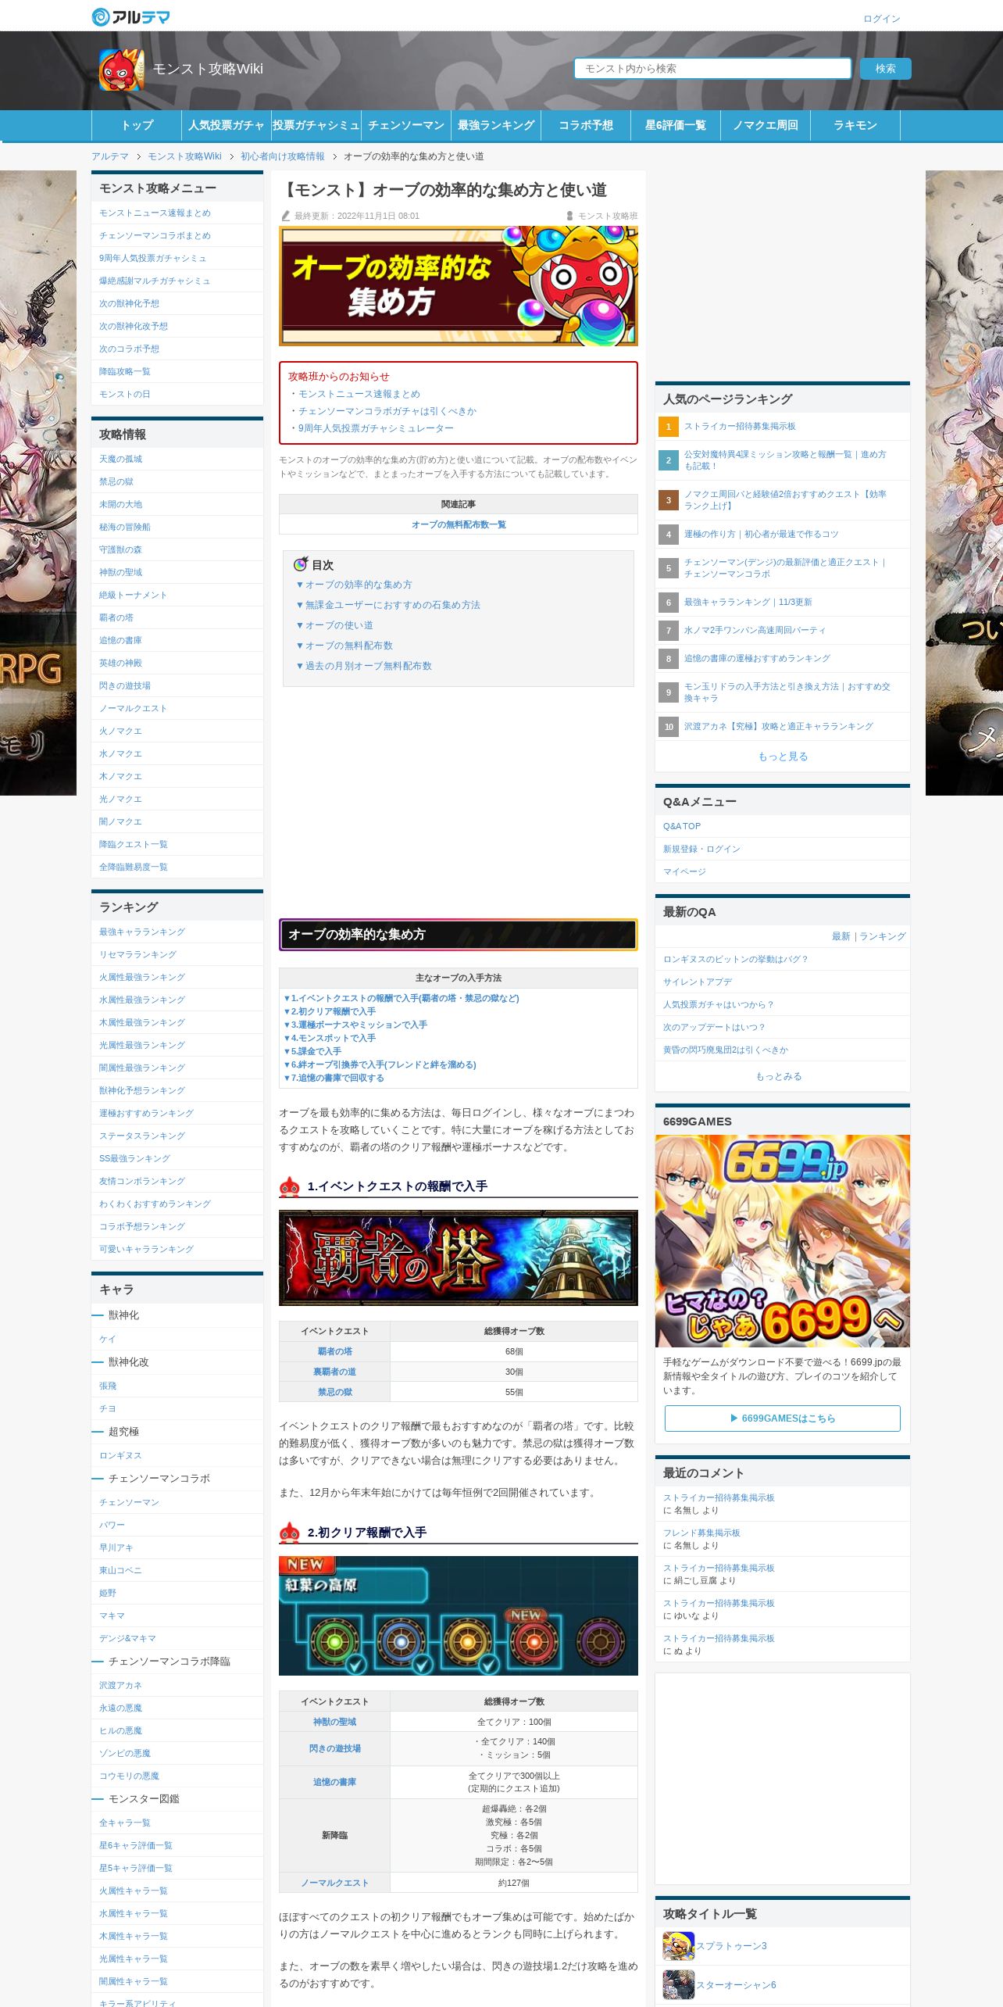Screen dimensions: 1003x2007
Task: Open 最強キャラランキング 11/3更新 ranking entry
Action: (748, 603)
